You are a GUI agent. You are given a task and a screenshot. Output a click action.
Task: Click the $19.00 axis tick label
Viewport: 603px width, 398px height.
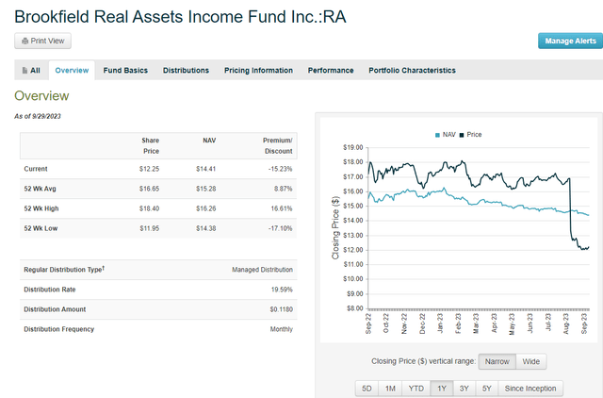(352, 147)
